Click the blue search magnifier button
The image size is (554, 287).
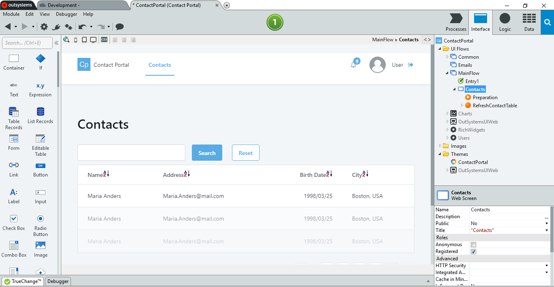(x=547, y=22)
